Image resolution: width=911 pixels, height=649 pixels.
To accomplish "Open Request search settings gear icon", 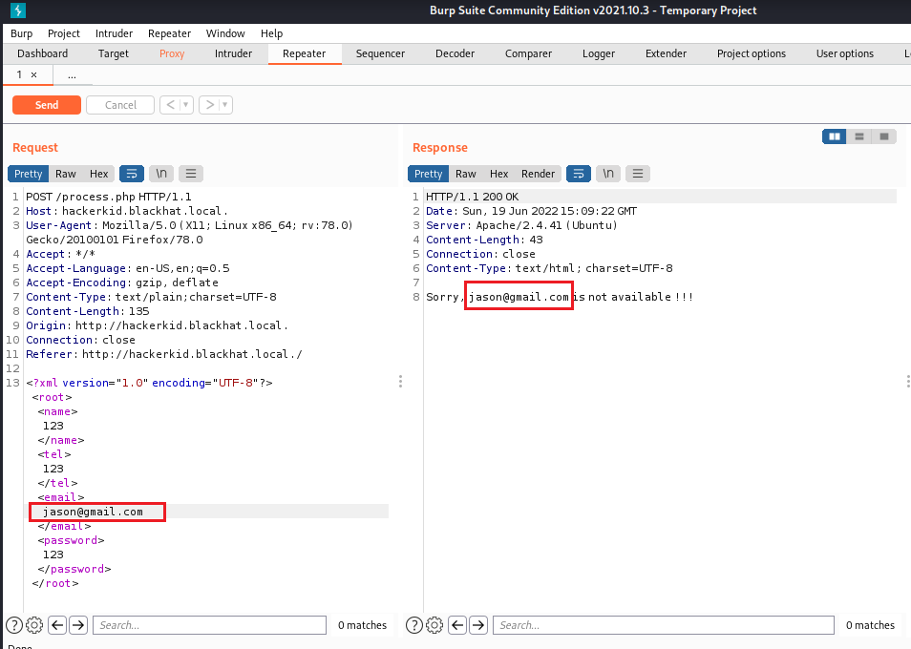I will pyautogui.click(x=34, y=625).
